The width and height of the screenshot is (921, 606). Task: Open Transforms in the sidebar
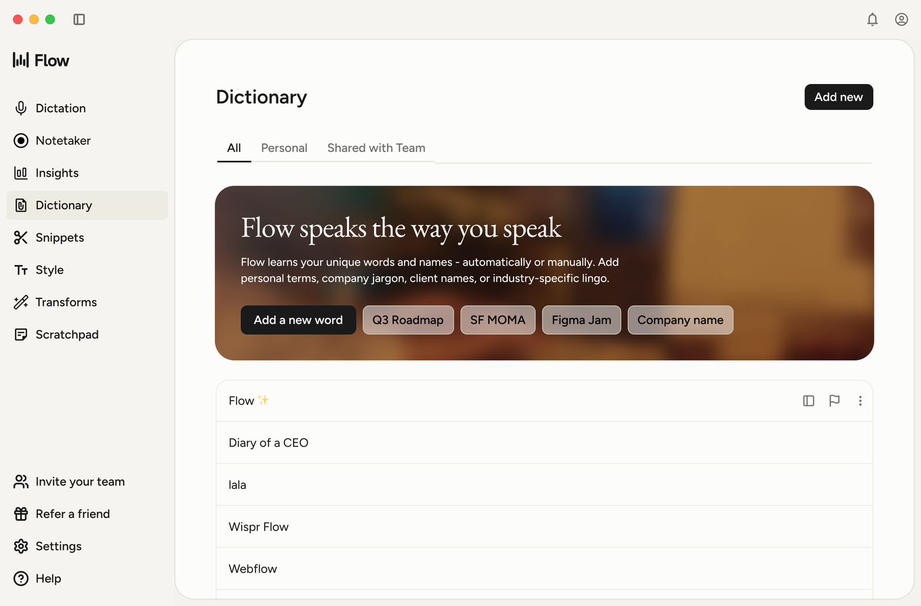point(87,302)
